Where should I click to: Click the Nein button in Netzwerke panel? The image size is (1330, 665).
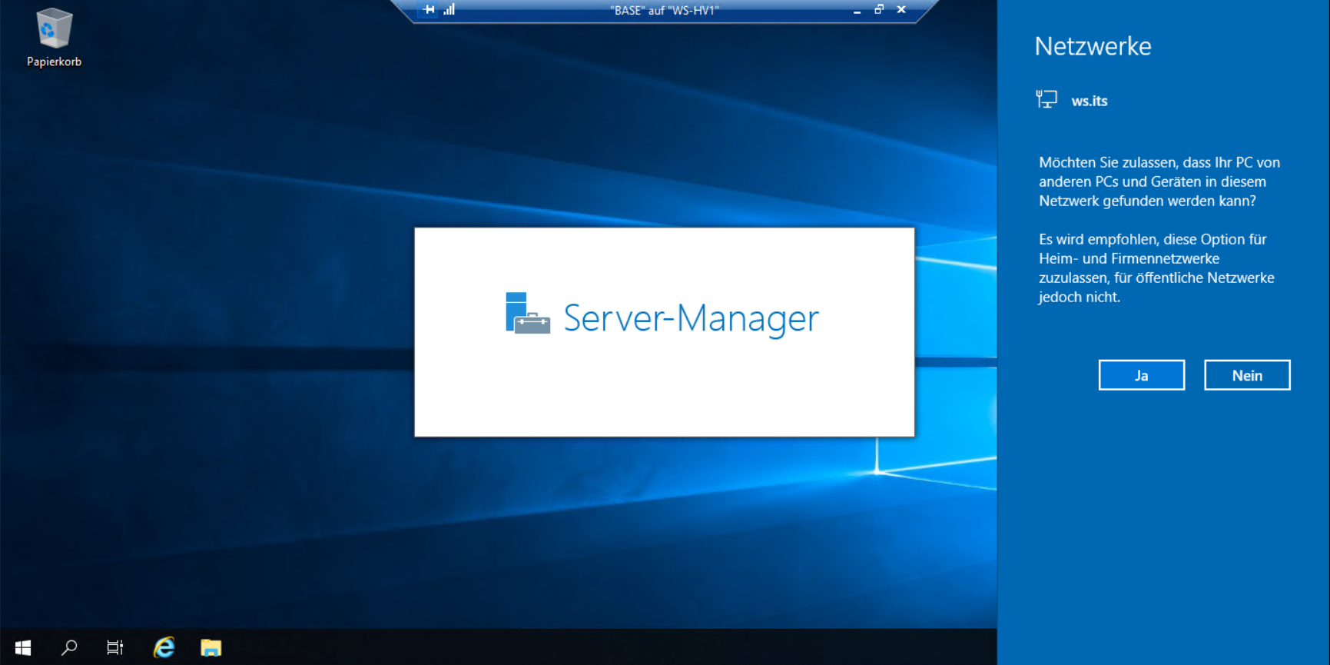(x=1247, y=375)
